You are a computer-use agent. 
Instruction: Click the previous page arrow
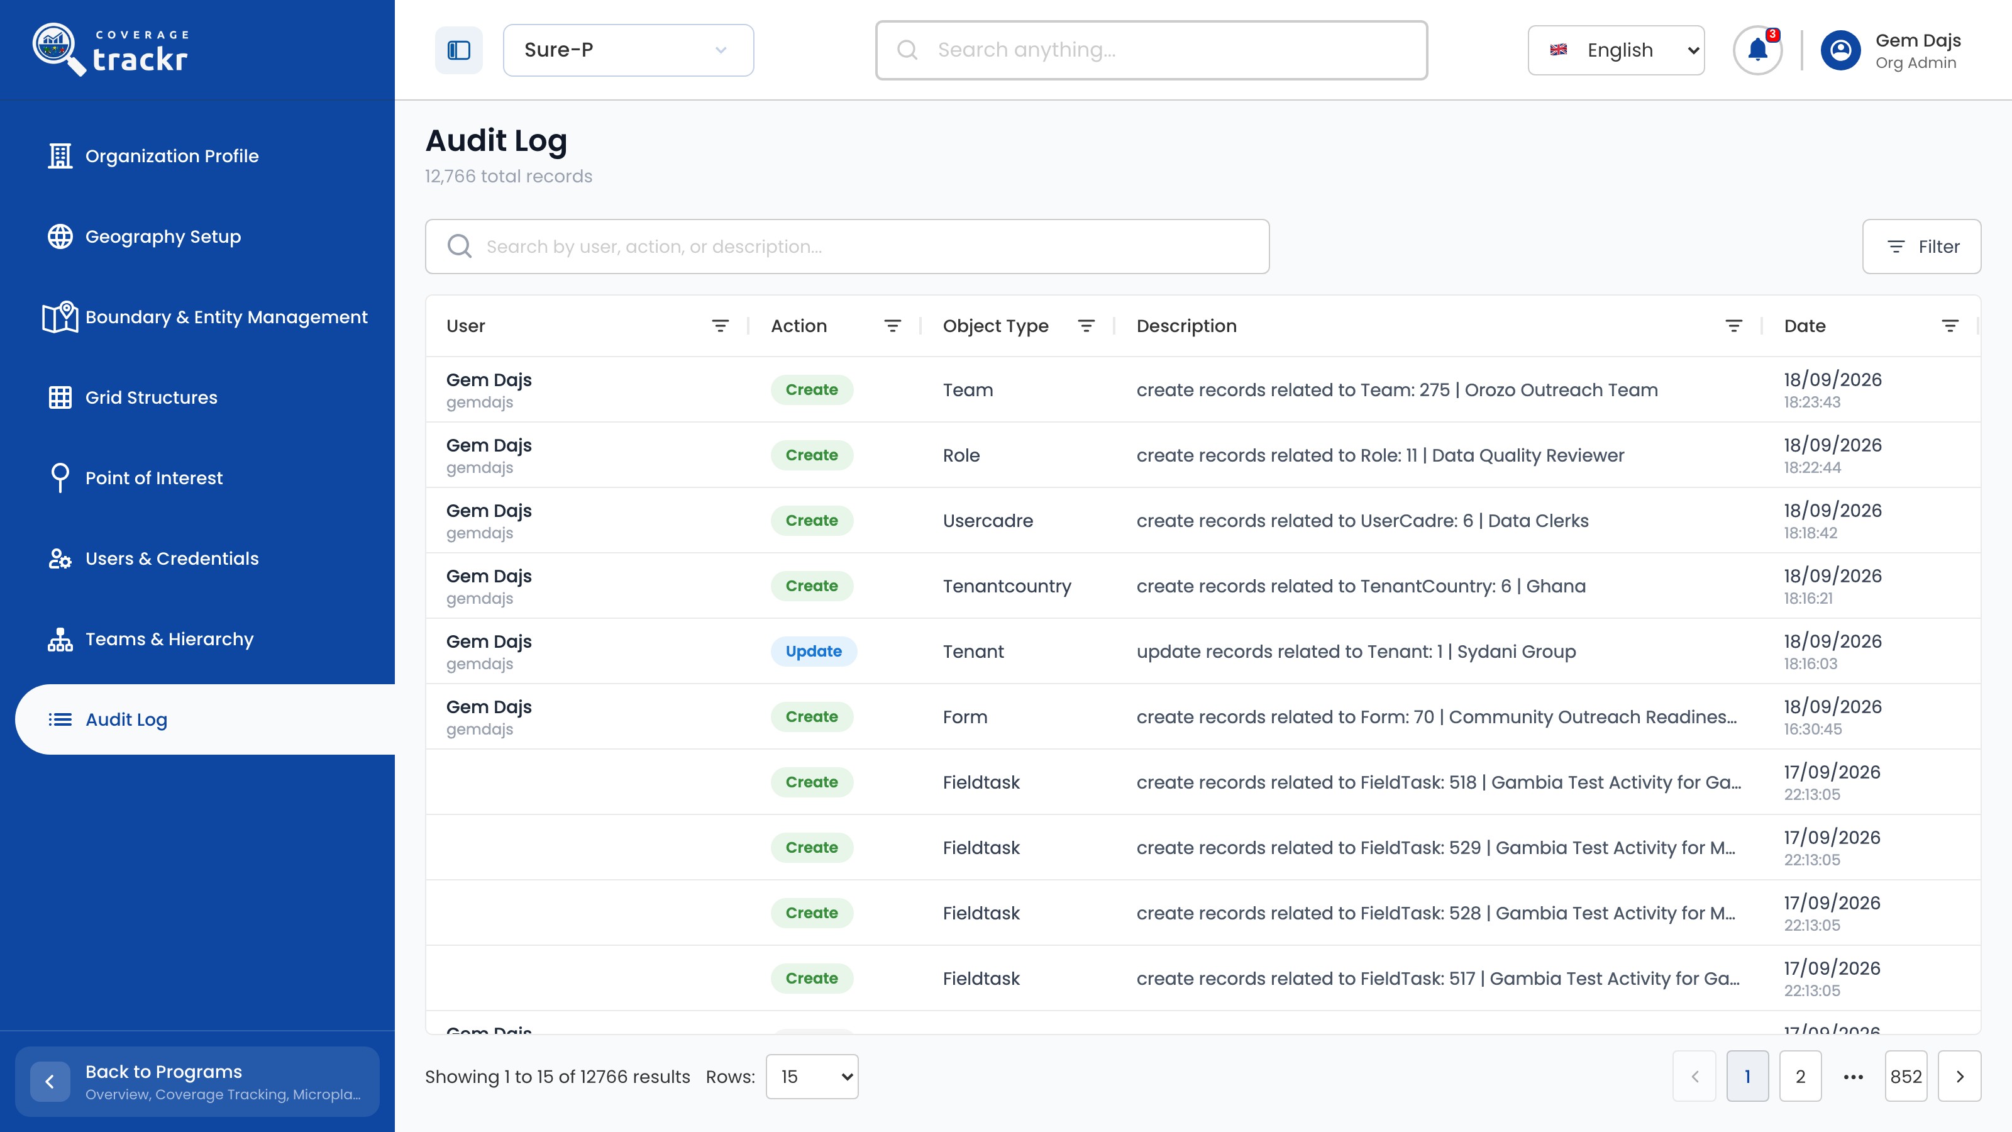click(1694, 1076)
